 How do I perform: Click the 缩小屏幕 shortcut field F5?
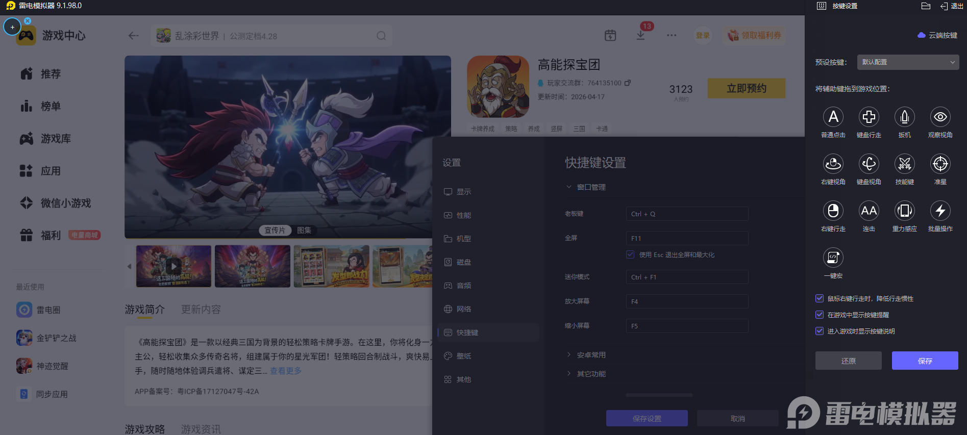(687, 326)
